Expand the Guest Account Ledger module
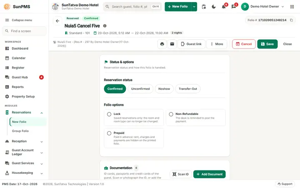This screenshot has height=188, width=300. [42, 153]
